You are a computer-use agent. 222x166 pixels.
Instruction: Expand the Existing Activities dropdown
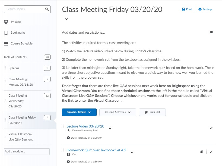point(118,112)
